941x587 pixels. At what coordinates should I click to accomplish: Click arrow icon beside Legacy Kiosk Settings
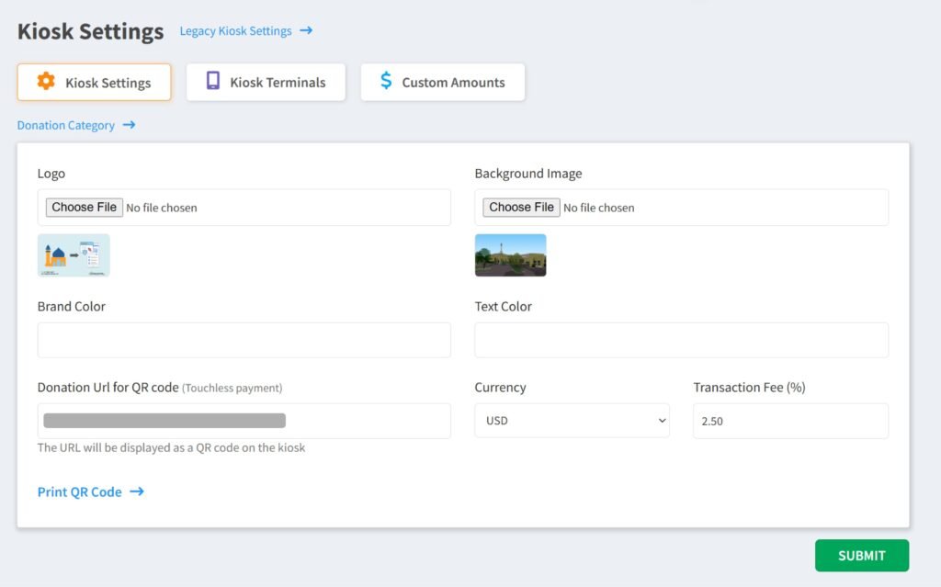(306, 30)
